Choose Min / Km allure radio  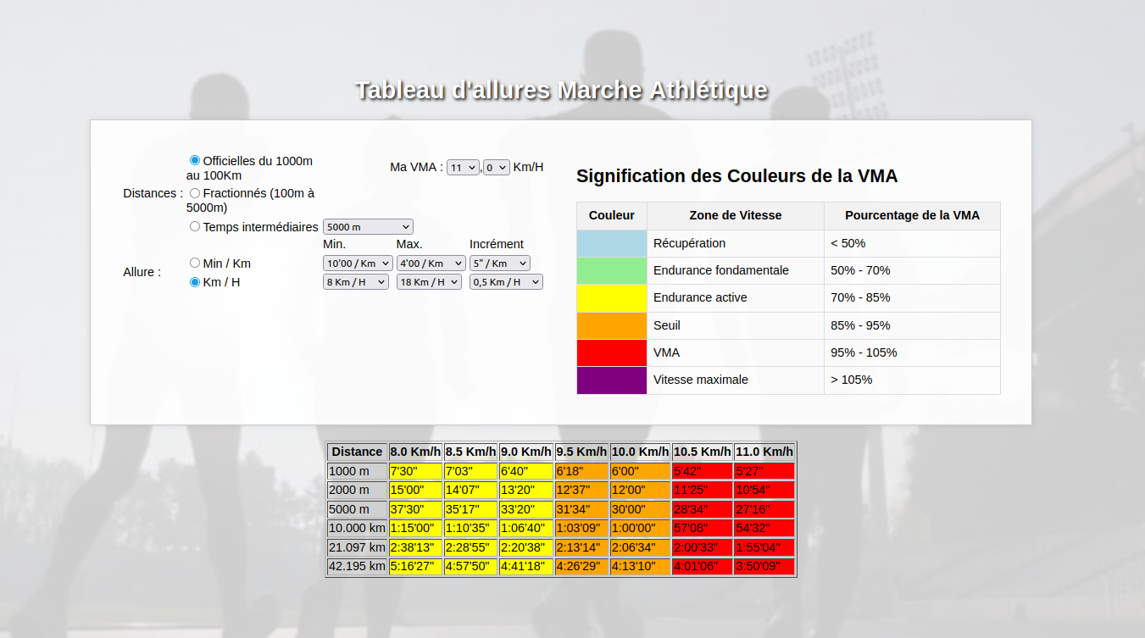195,263
